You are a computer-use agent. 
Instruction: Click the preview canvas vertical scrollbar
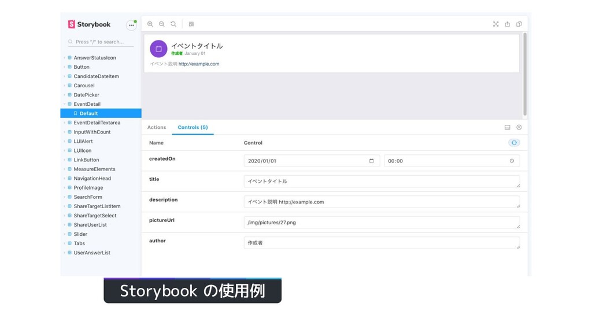tap(525, 74)
